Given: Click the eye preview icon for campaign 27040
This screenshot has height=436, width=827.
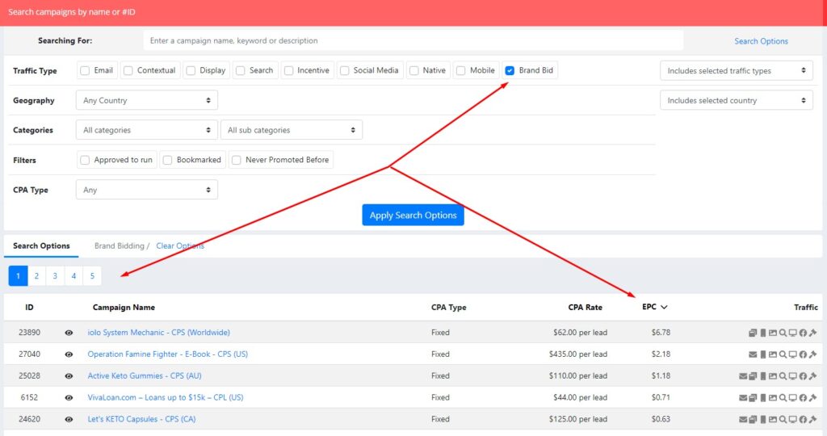Looking at the screenshot, I should pos(69,354).
